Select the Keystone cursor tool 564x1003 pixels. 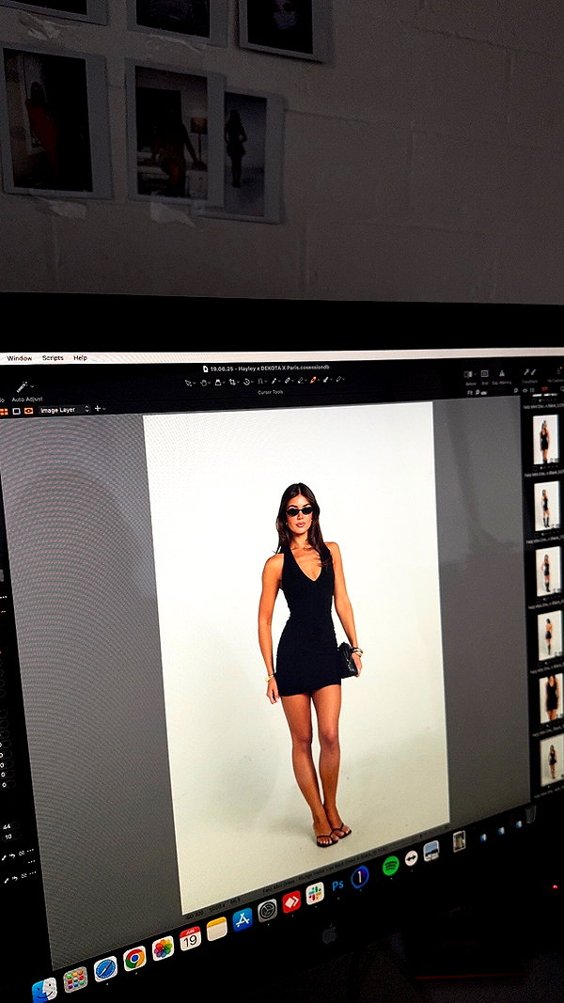click(260, 382)
